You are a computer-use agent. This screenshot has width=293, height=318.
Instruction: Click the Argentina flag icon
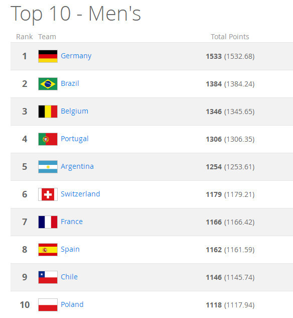coord(48,167)
